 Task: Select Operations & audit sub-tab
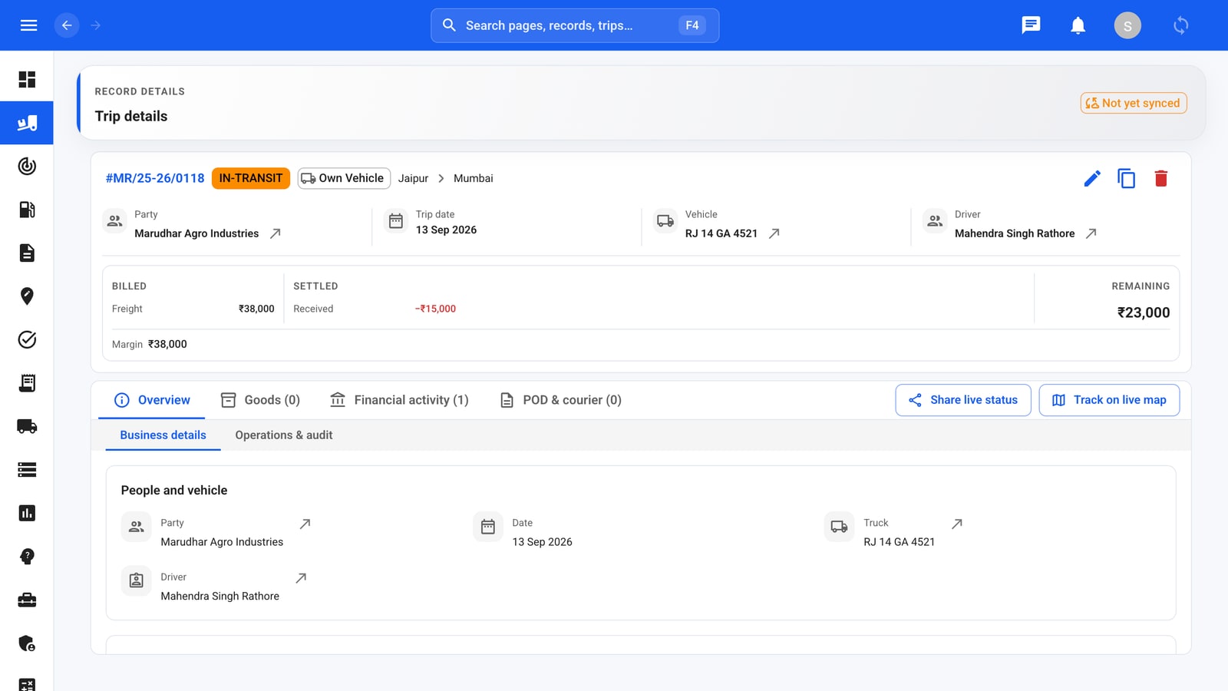pyautogui.click(x=284, y=435)
